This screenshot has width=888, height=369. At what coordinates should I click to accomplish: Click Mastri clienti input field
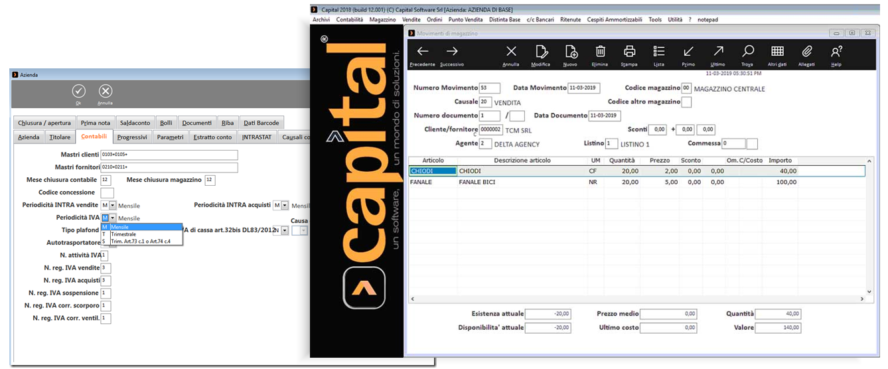pos(169,155)
